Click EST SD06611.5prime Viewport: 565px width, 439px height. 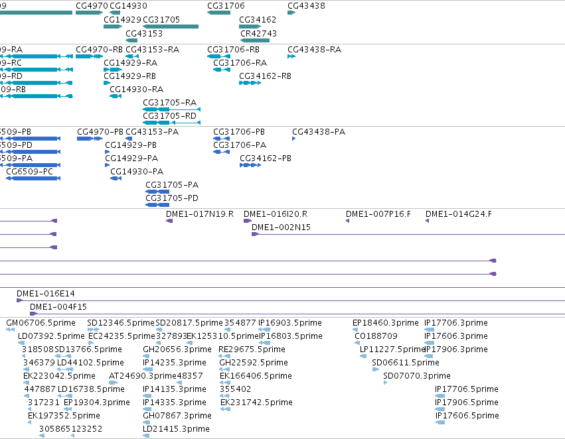406,363
